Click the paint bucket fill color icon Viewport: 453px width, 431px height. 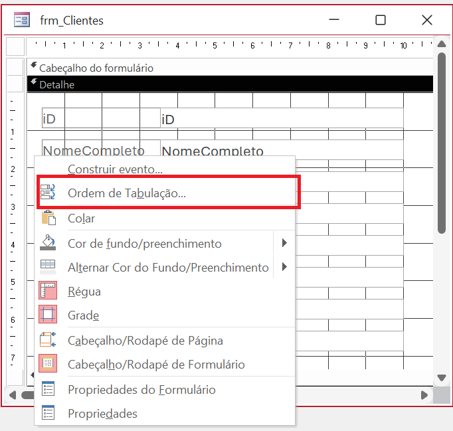pos(48,243)
